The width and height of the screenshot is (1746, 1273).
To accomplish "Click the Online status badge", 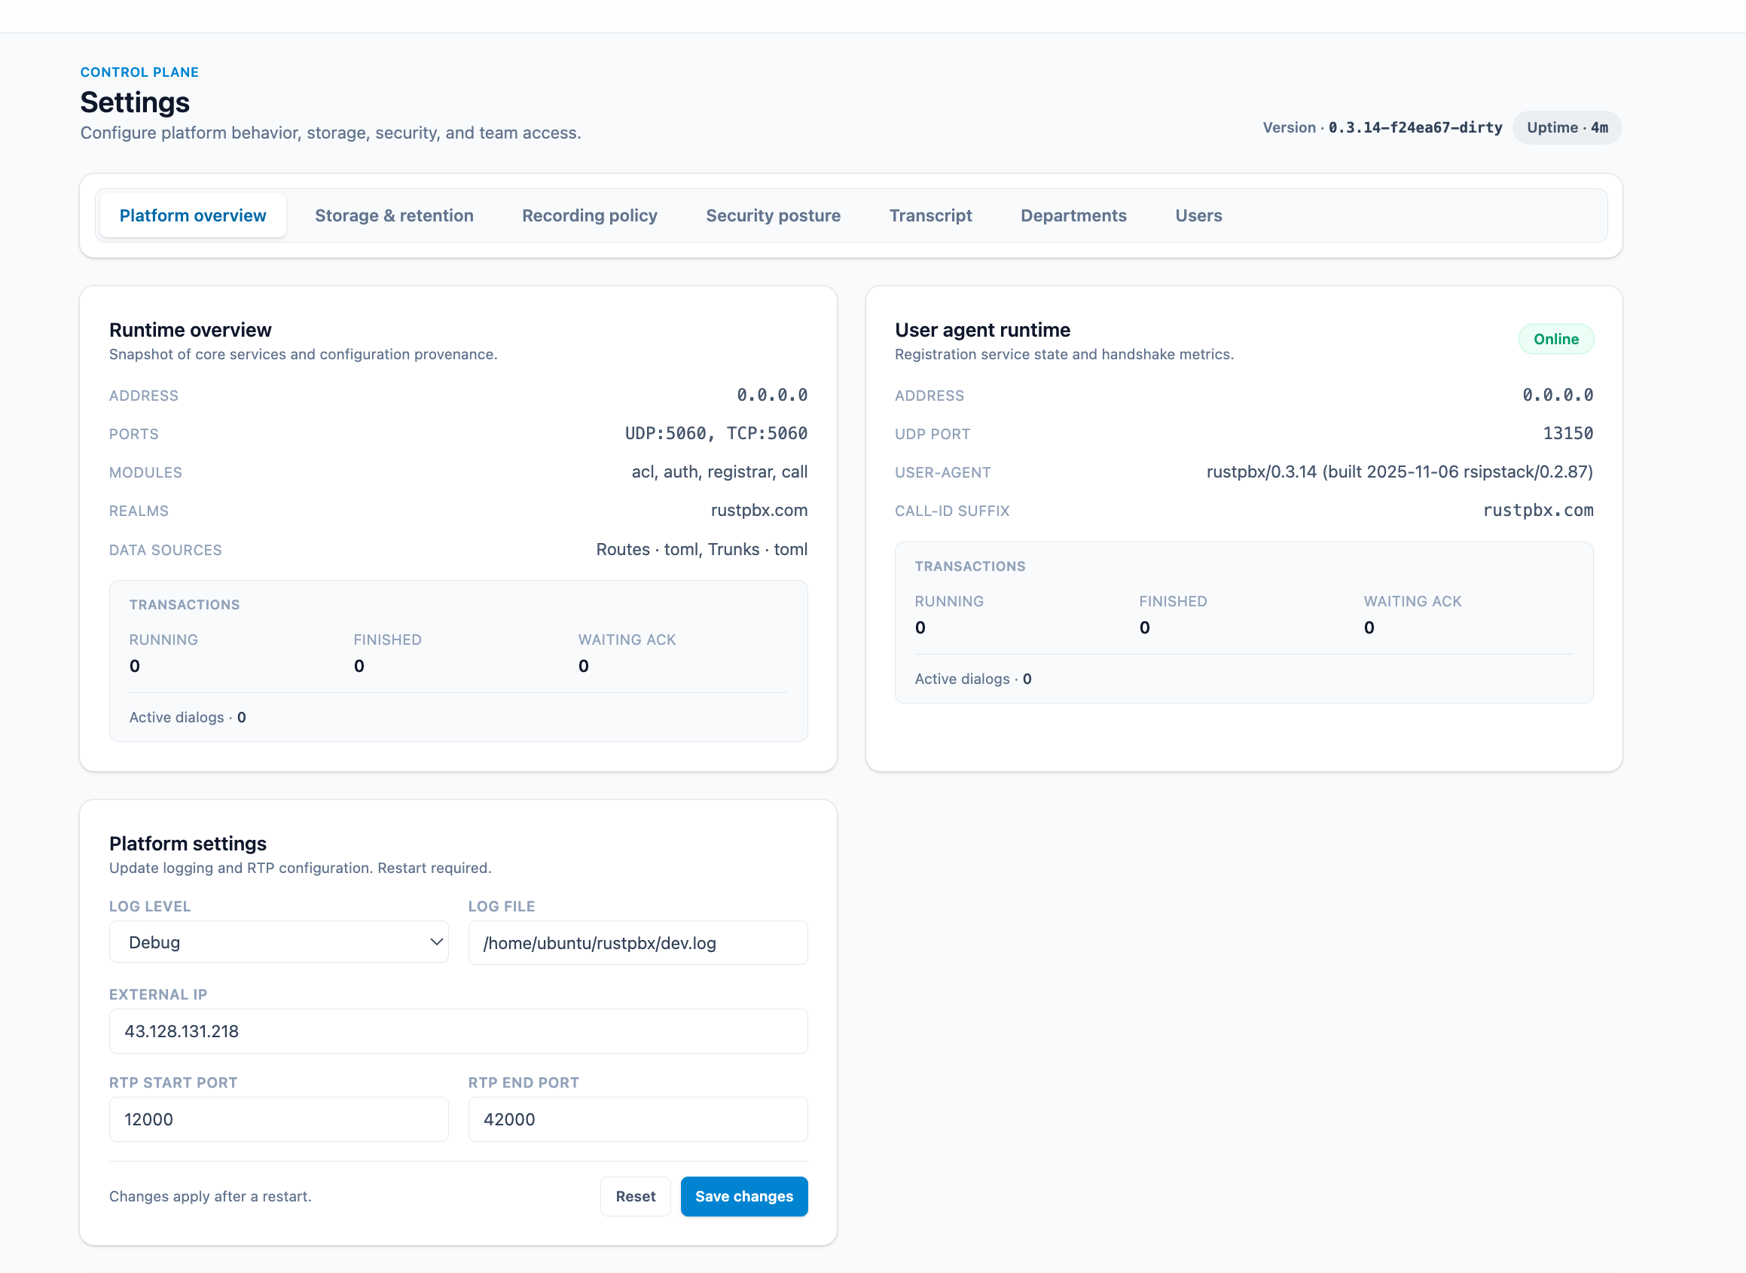I will (1555, 339).
